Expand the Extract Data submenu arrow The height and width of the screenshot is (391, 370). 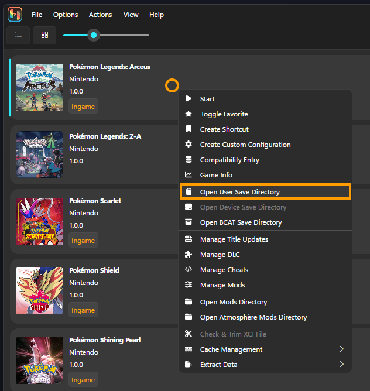[x=342, y=364]
